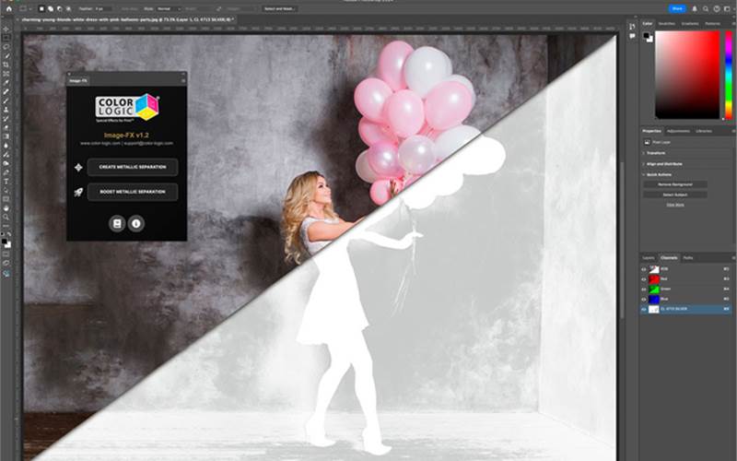
Task: Select the Crop tool
Action: [6, 65]
